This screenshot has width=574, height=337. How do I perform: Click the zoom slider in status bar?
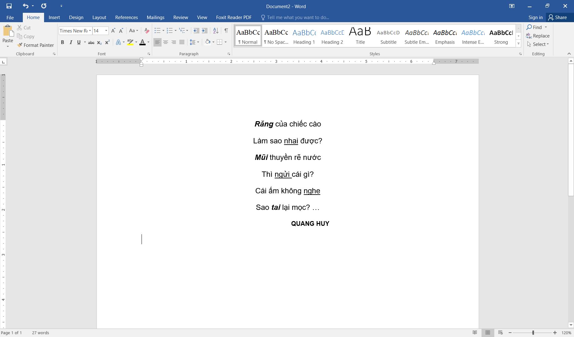532,333
